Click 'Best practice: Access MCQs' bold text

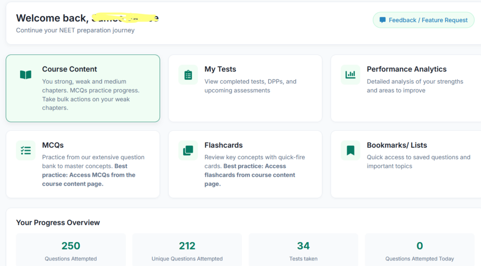[x=89, y=175]
